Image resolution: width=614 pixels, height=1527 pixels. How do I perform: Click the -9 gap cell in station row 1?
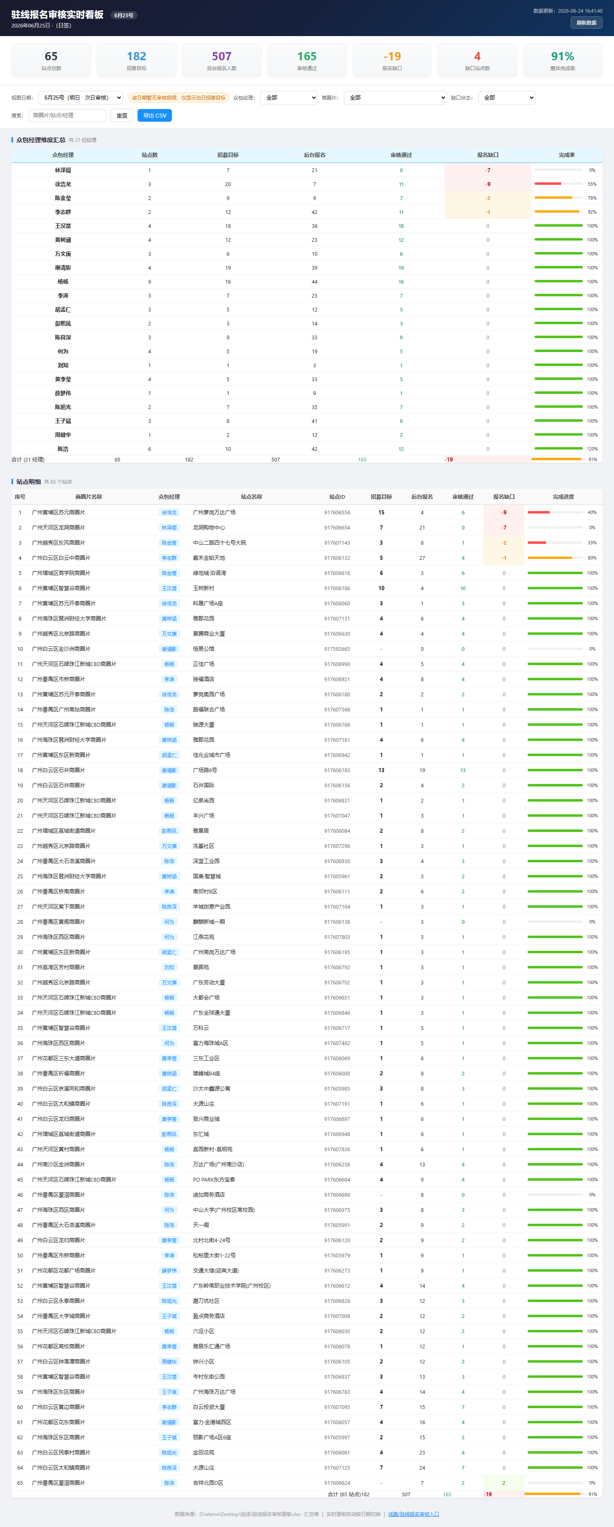pos(504,512)
